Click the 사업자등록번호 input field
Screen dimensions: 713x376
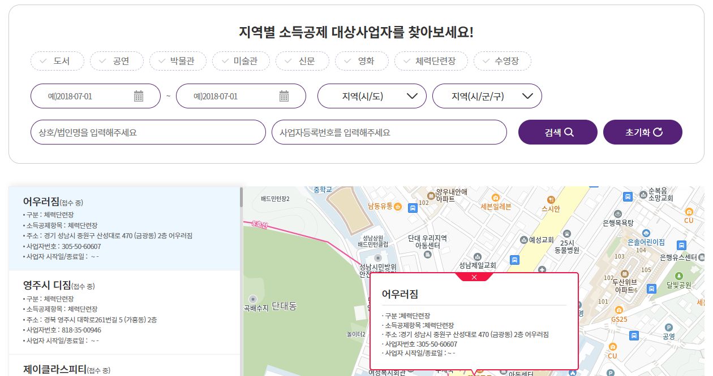pyautogui.click(x=389, y=132)
